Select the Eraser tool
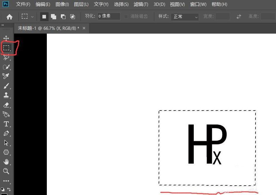 click(x=6, y=105)
